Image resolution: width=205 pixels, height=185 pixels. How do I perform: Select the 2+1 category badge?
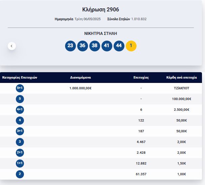pos(20,153)
